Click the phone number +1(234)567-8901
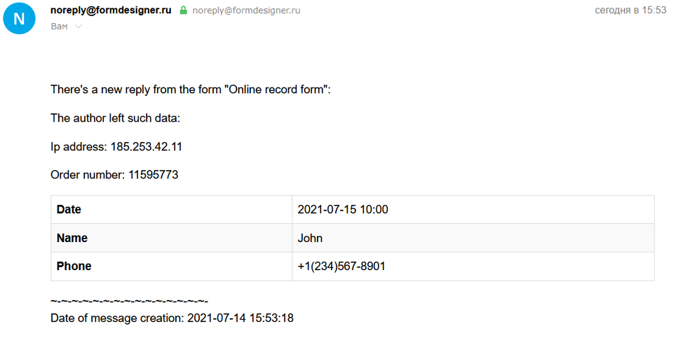This screenshot has height=347, width=673. (x=341, y=267)
